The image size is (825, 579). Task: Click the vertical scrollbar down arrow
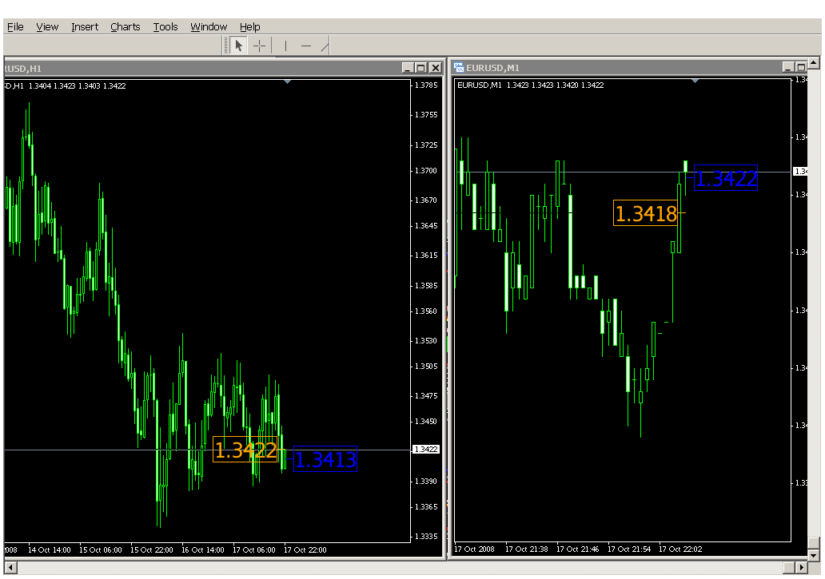pos(814,555)
